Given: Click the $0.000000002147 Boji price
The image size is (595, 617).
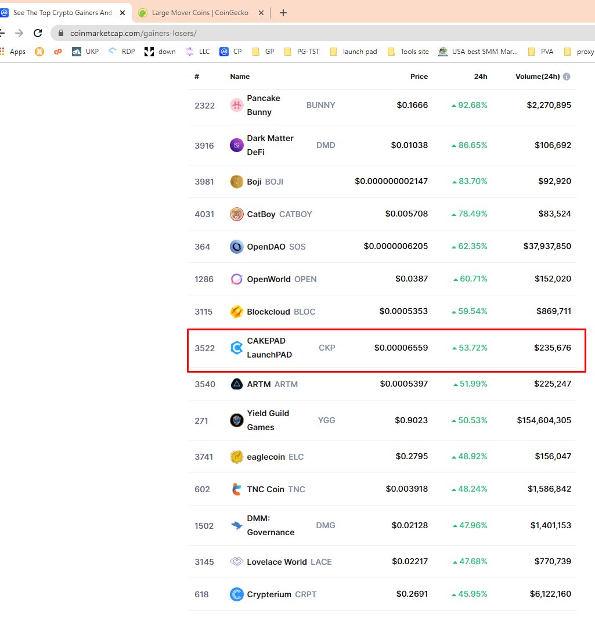Looking at the screenshot, I should click(x=391, y=181).
